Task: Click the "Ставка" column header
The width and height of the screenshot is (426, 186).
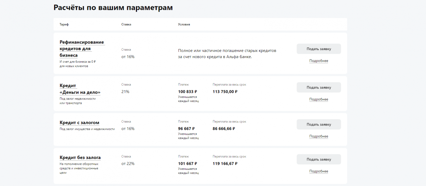Action: click(x=126, y=24)
